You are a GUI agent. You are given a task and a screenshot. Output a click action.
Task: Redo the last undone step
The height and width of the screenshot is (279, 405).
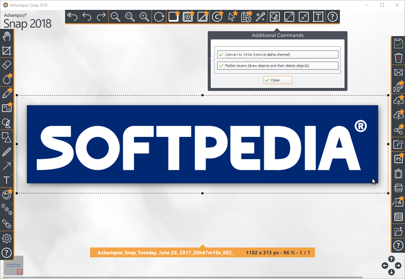[x=101, y=17]
